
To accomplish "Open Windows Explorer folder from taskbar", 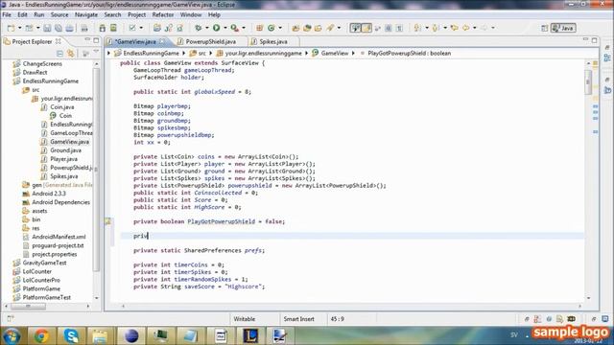I will 100,336.
